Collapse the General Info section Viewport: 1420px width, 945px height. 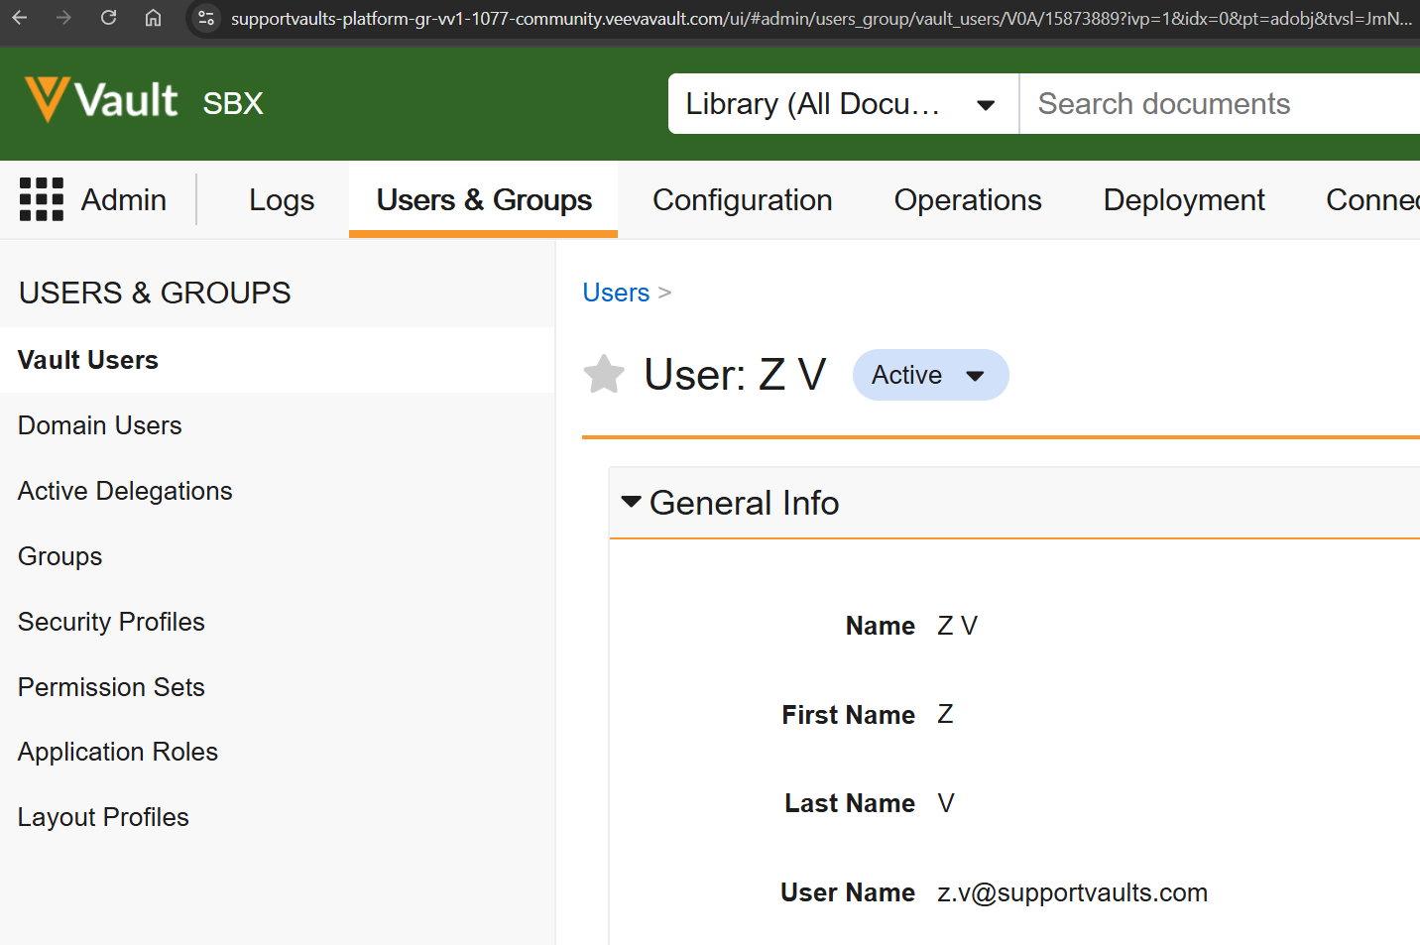point(632,503)
